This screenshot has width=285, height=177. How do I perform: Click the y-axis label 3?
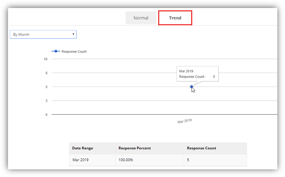click(x=46, y=101)
